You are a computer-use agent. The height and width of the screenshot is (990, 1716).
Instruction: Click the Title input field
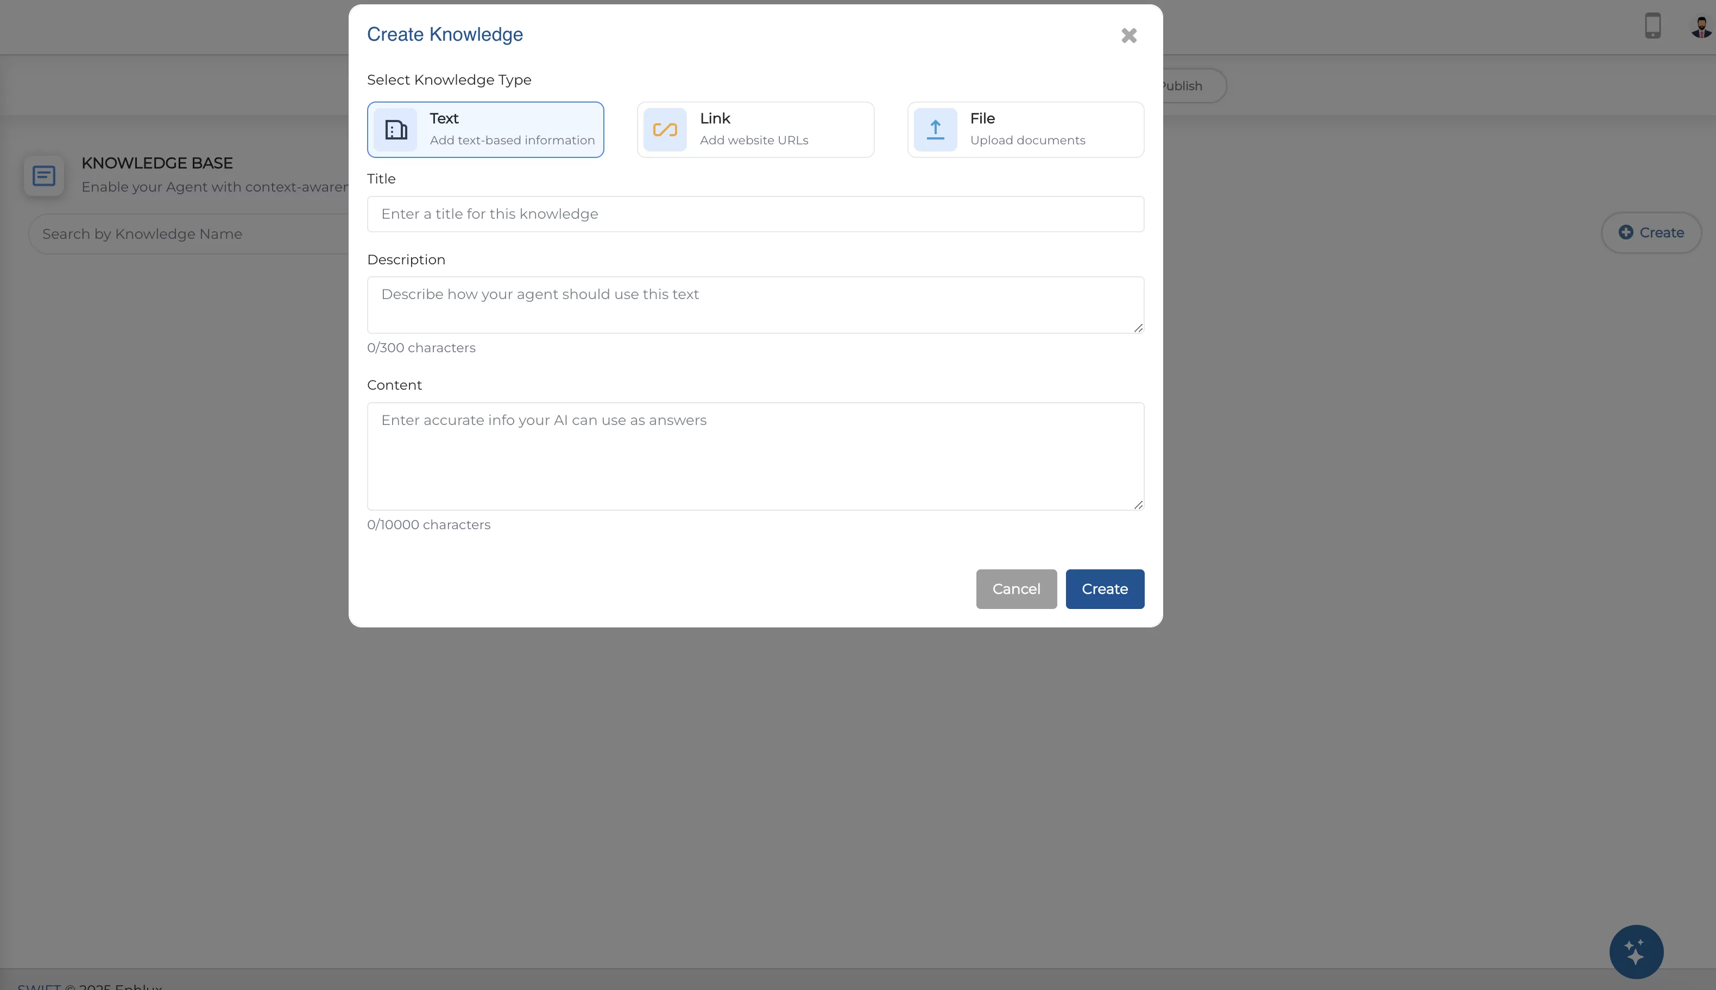pyautogui.click(x=755, y=214)
